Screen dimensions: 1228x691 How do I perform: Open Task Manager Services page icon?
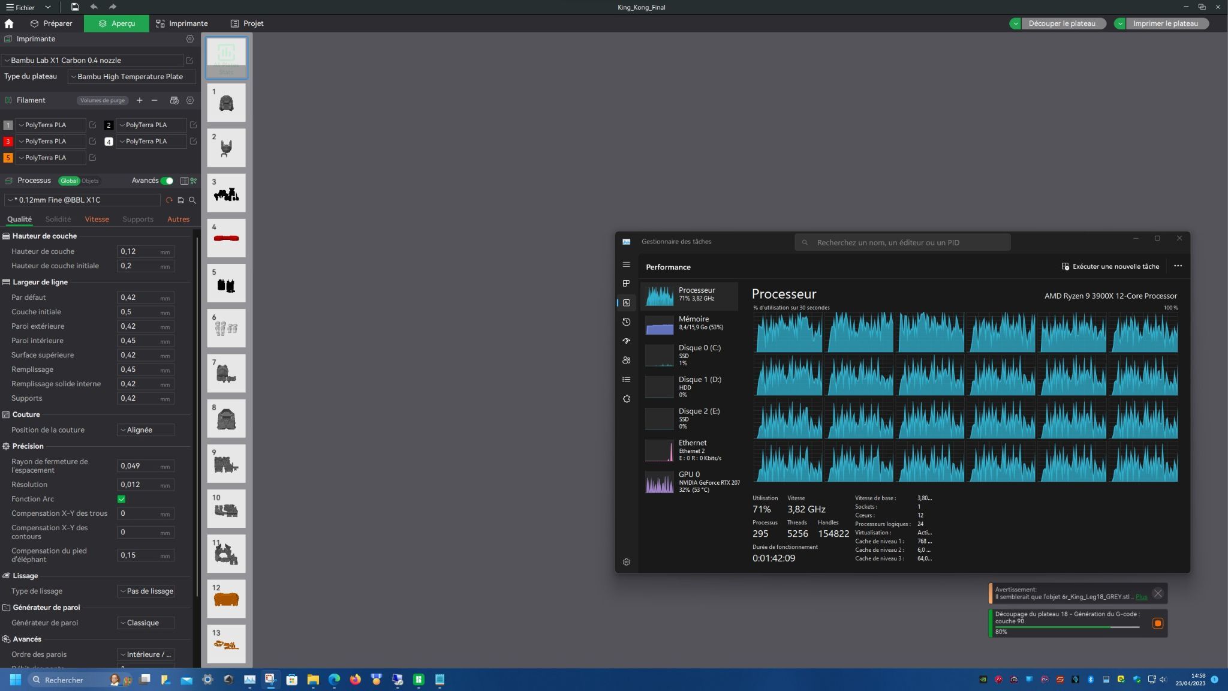(x=627, y=399)
